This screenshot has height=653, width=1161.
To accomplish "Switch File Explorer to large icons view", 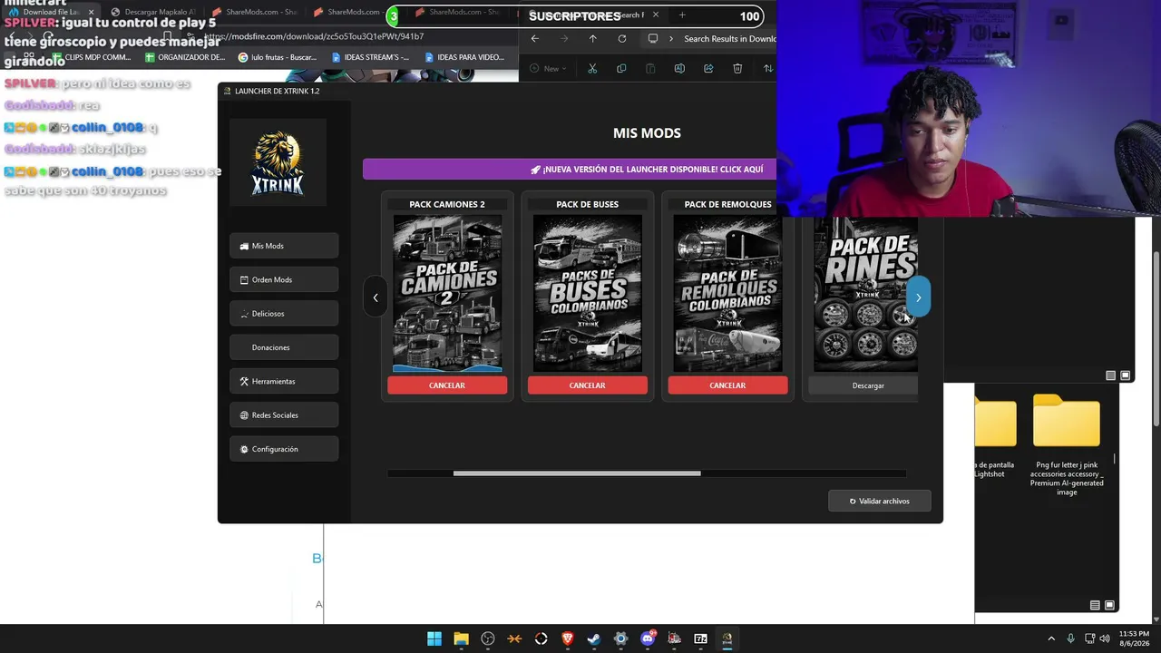I will click(1109, 605).
